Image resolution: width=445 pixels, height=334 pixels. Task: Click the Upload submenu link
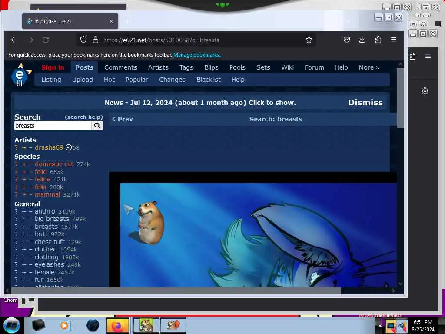pos(82,80)
